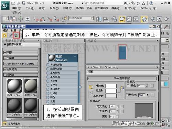The height and width of the screenshot is (129, 172).
Task: Toggle spinner snap button
Action: [56, 19]
